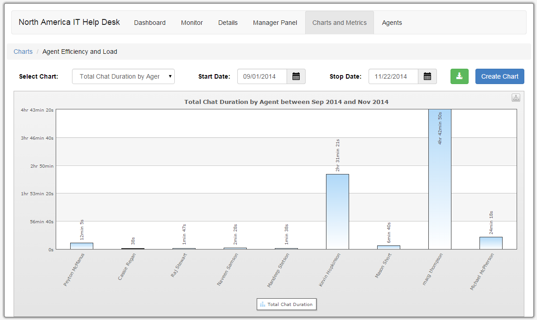
Task: Click the 'Select Chart:' label
Action: (x=38, y=76)
